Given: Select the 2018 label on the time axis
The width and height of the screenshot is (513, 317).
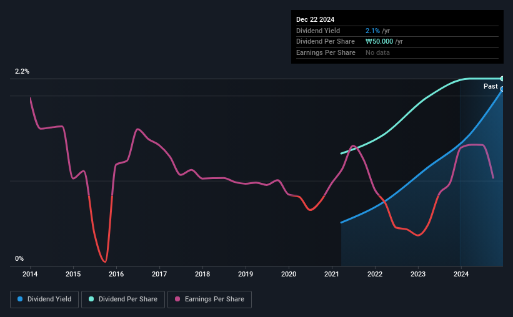Looking at the screenshot, I should 202,274.
